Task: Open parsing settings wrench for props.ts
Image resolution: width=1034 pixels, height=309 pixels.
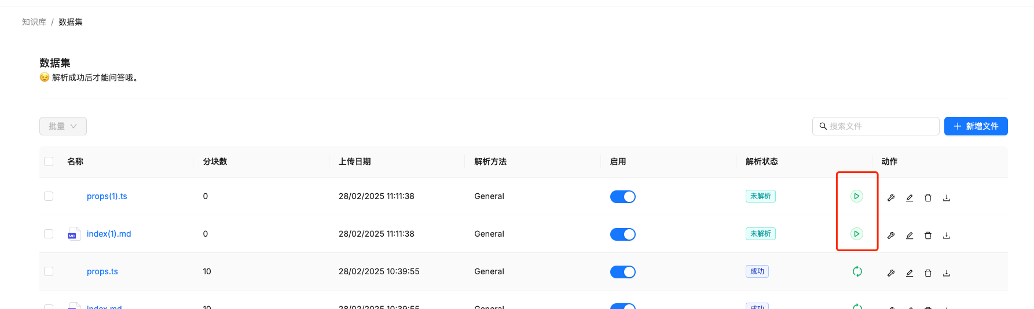Action: tap(891, 273)
